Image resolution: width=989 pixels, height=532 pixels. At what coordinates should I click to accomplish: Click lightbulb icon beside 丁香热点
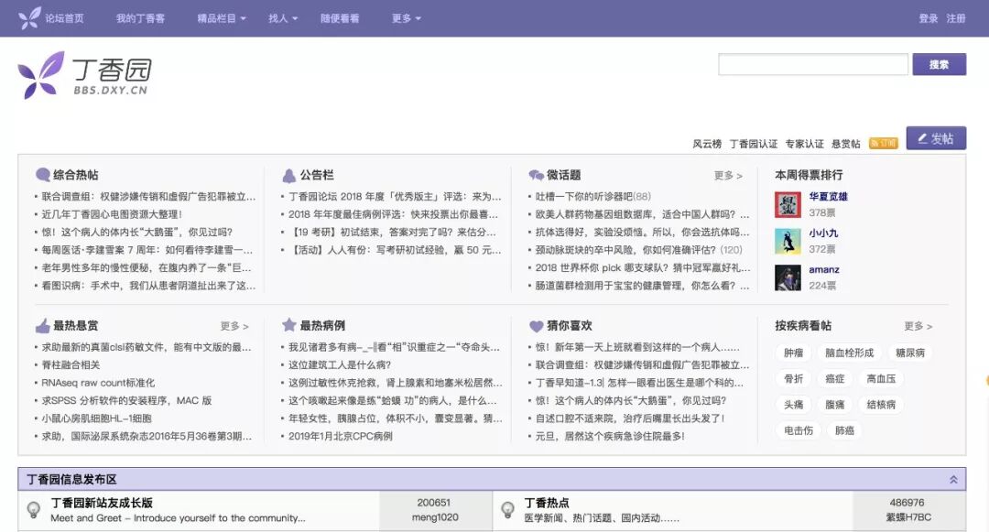click(507, 509)
